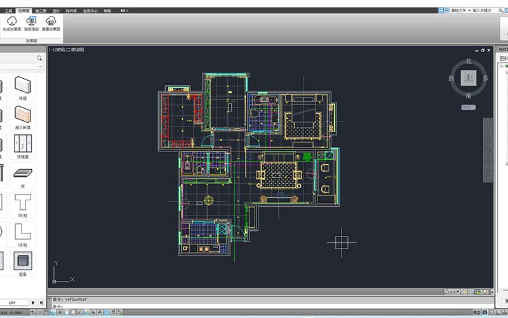Toggle Infer Constraints in status bar
Viewport: 508px width, 318px height.
[33, 312]
